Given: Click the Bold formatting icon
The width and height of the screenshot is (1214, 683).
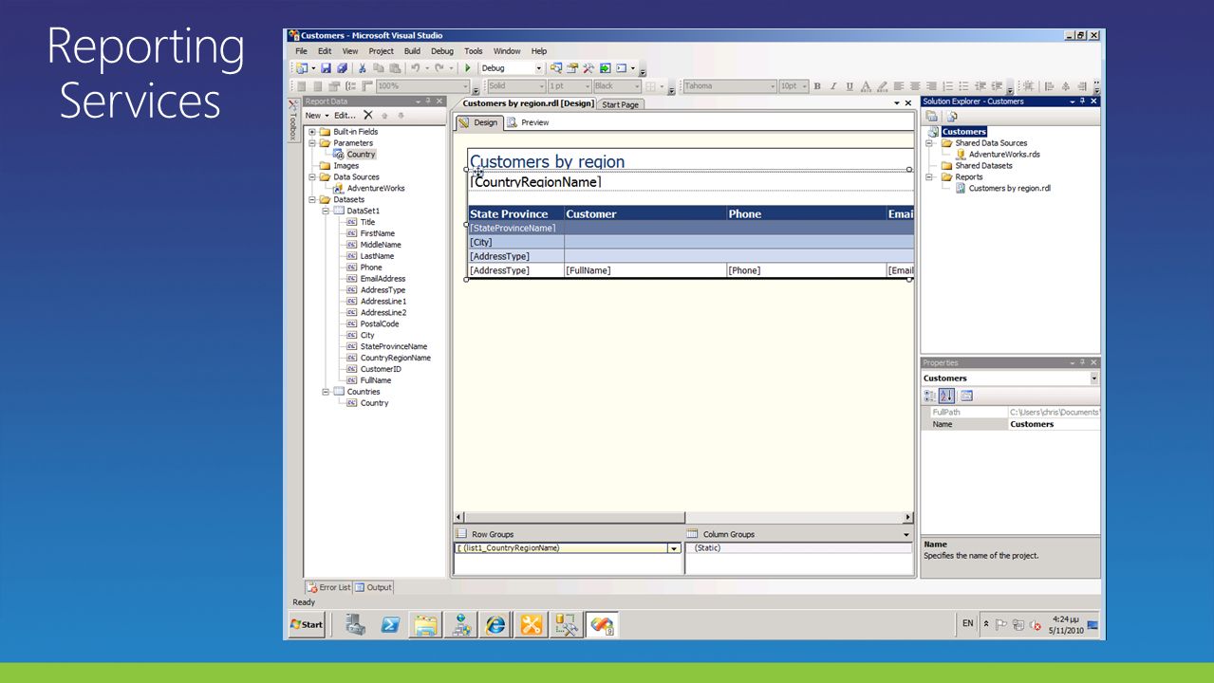Looking at the screenshot, I should (816, 86).
